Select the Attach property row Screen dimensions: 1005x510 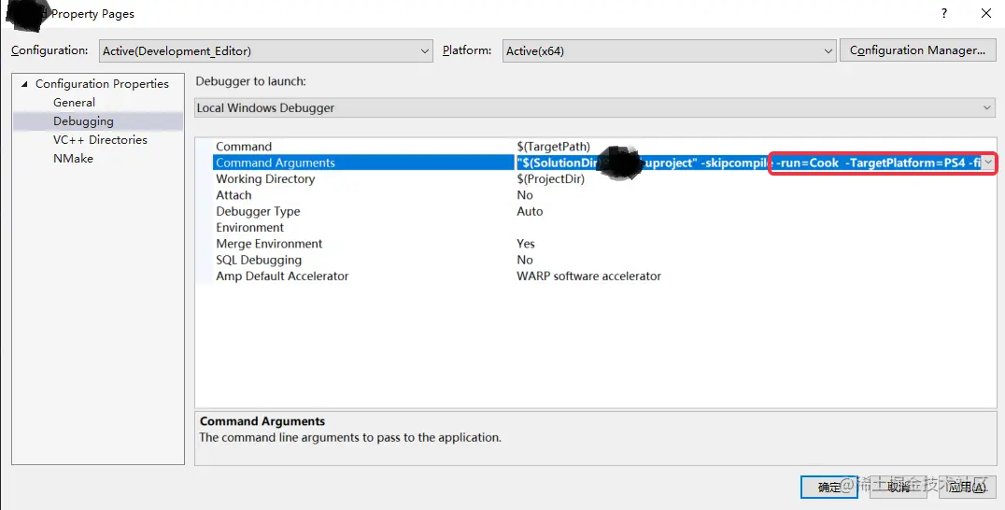(604, 195)
